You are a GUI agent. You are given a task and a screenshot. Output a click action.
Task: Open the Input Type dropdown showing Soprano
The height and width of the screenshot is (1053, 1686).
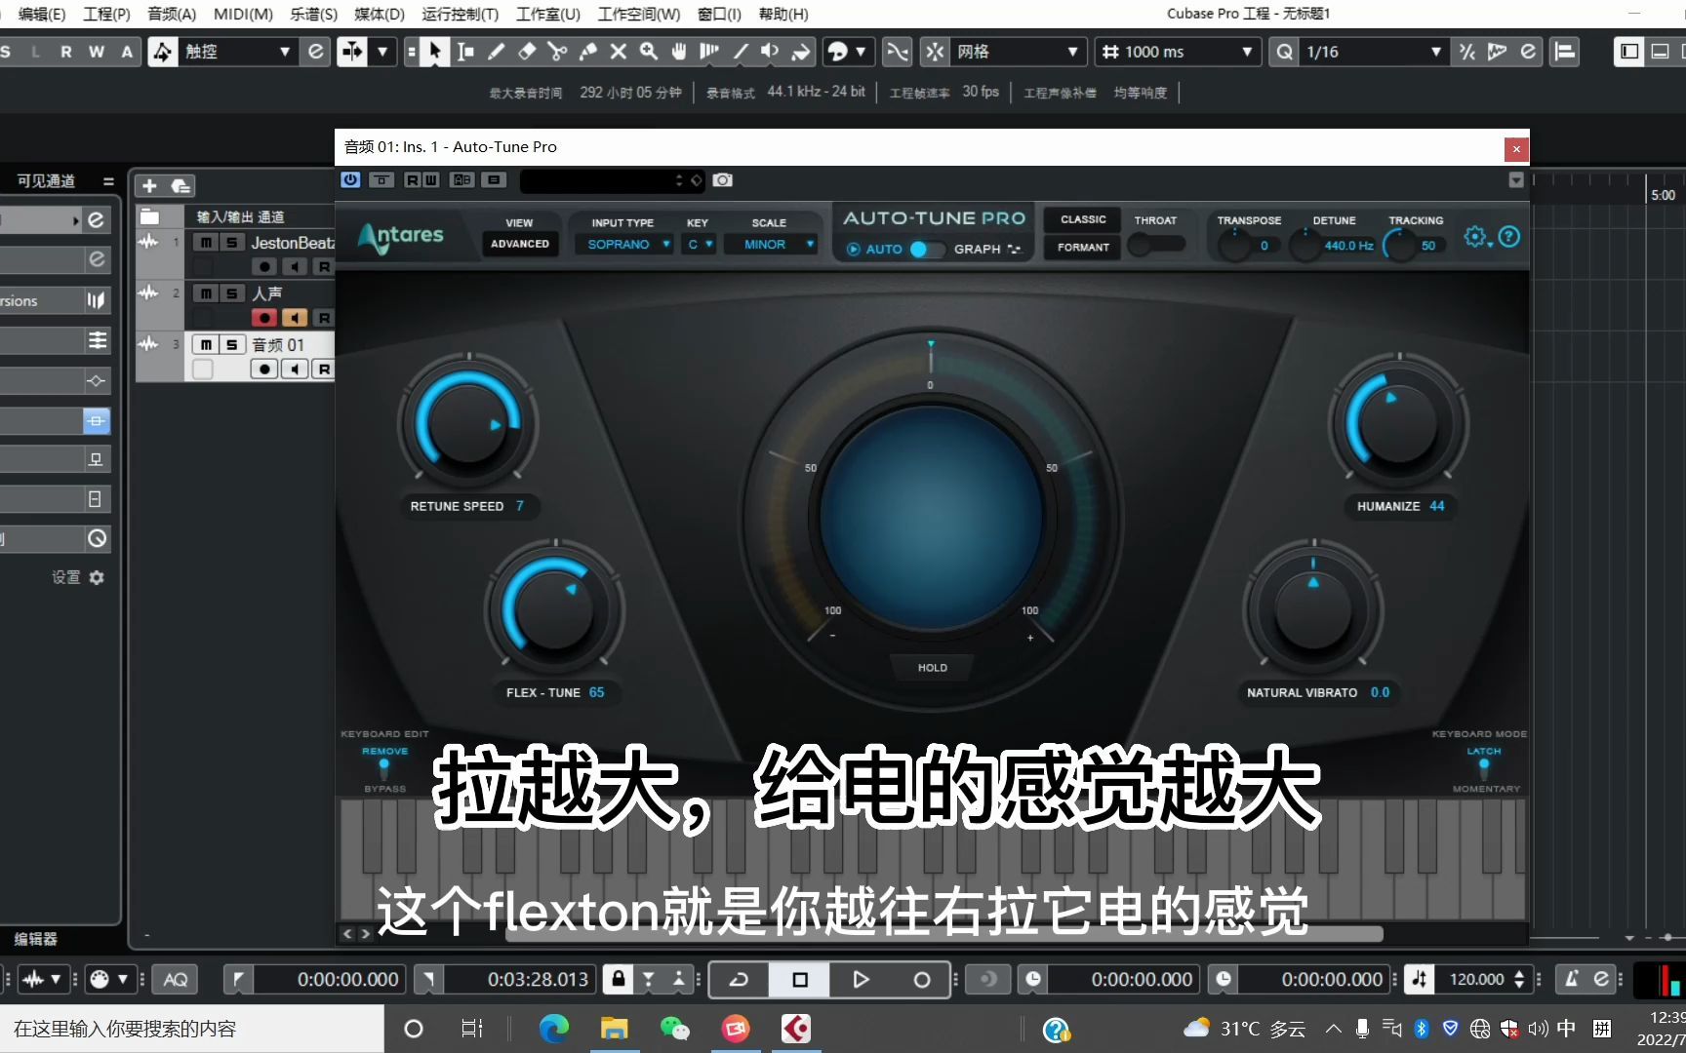click(623, 244)
